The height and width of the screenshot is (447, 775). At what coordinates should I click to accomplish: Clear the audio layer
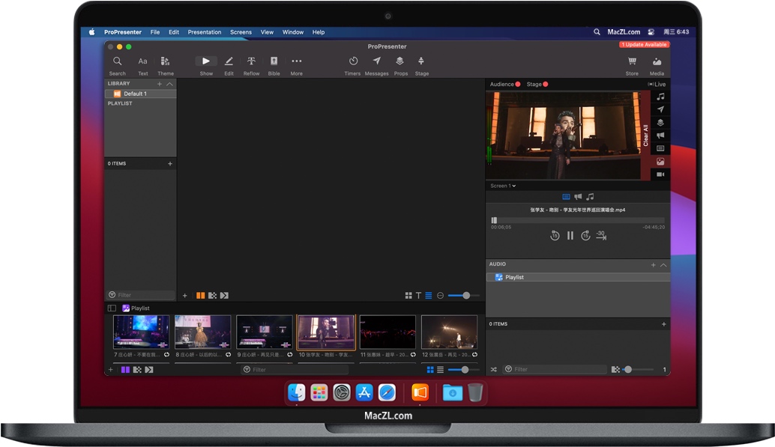click(660, 97)
